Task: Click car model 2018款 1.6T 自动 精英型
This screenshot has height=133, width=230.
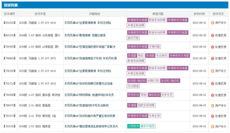Action: [x=35, y=126]
